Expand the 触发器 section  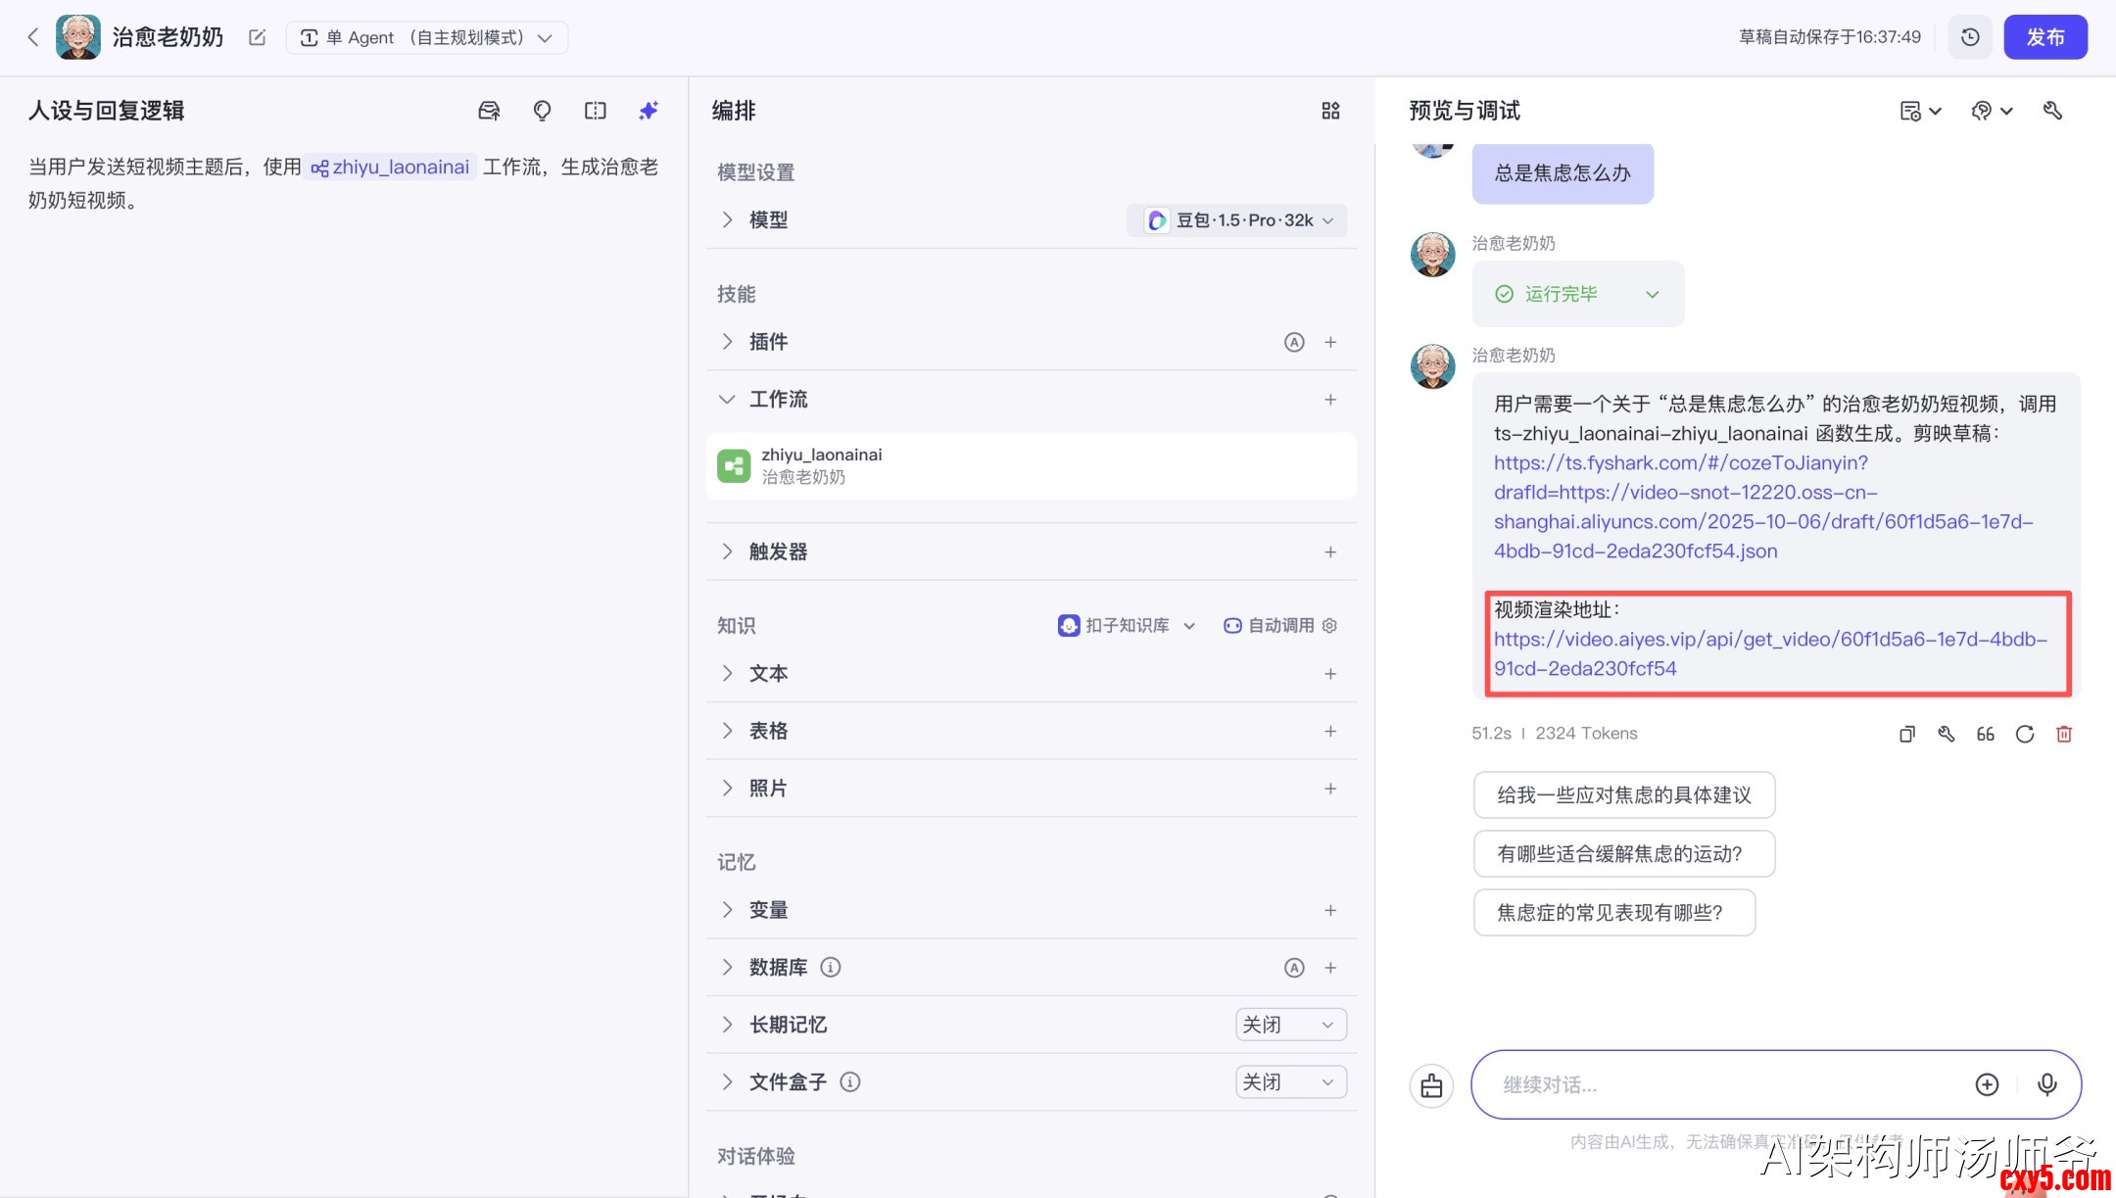click(727, 551)
